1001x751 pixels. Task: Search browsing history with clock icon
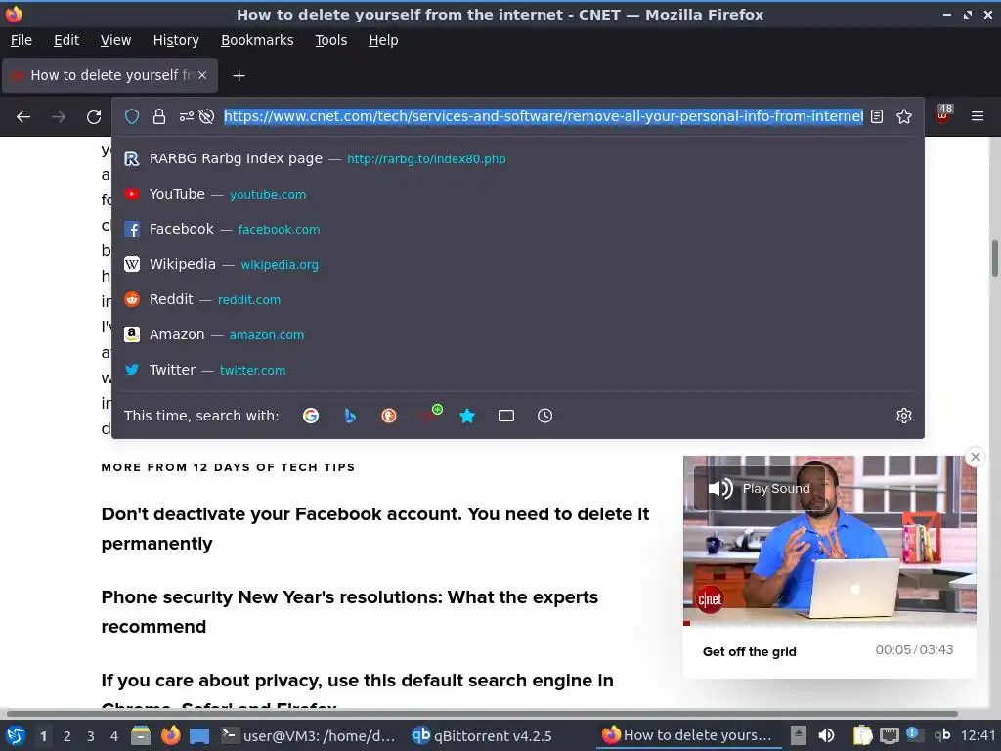click(545, 416)
